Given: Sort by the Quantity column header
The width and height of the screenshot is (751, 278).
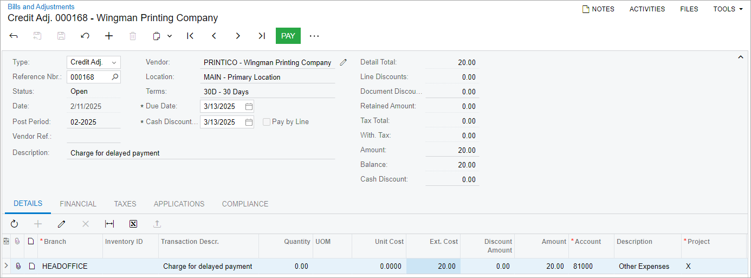Looking at the screenshot, I should click(x=286, y=242).
